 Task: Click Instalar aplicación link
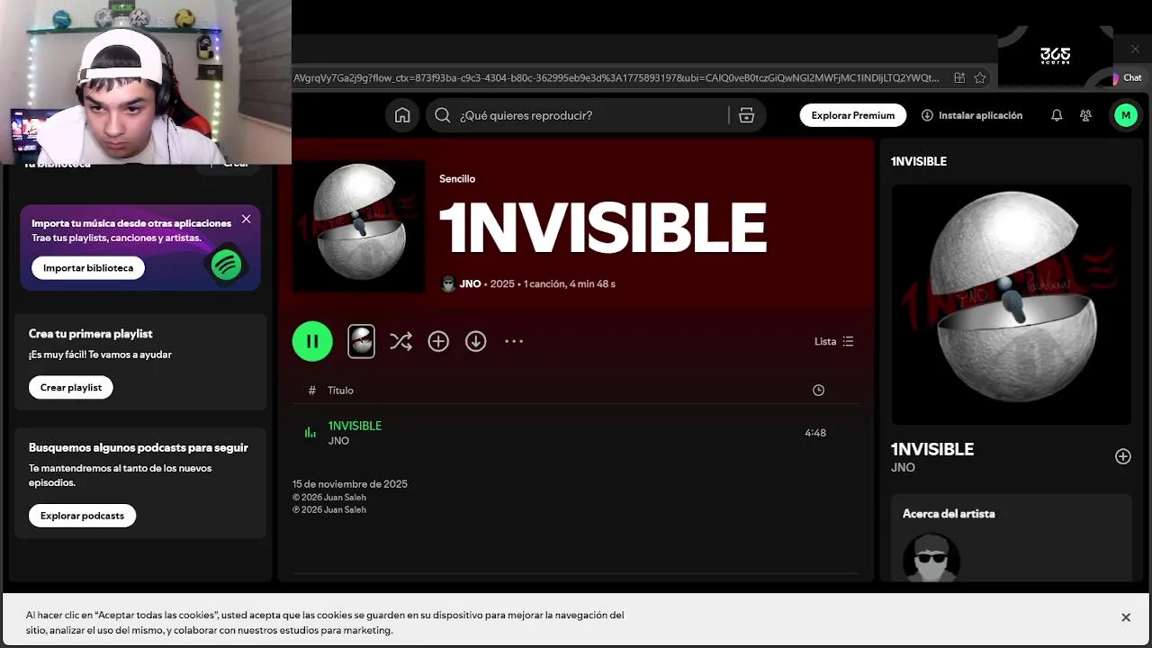[x=972, y=115]
